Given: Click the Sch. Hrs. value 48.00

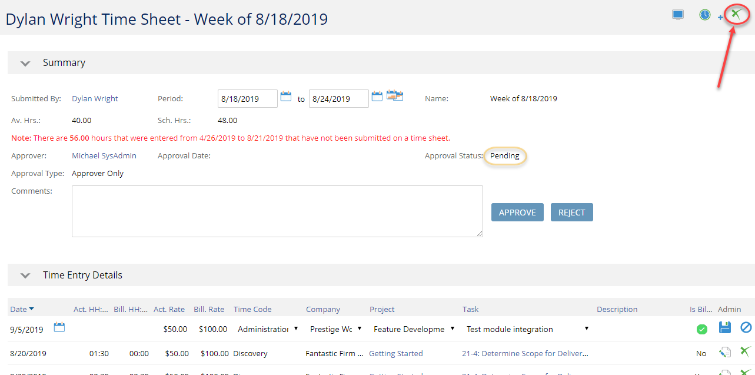Looking at the screenshot, I should (228, 120).
